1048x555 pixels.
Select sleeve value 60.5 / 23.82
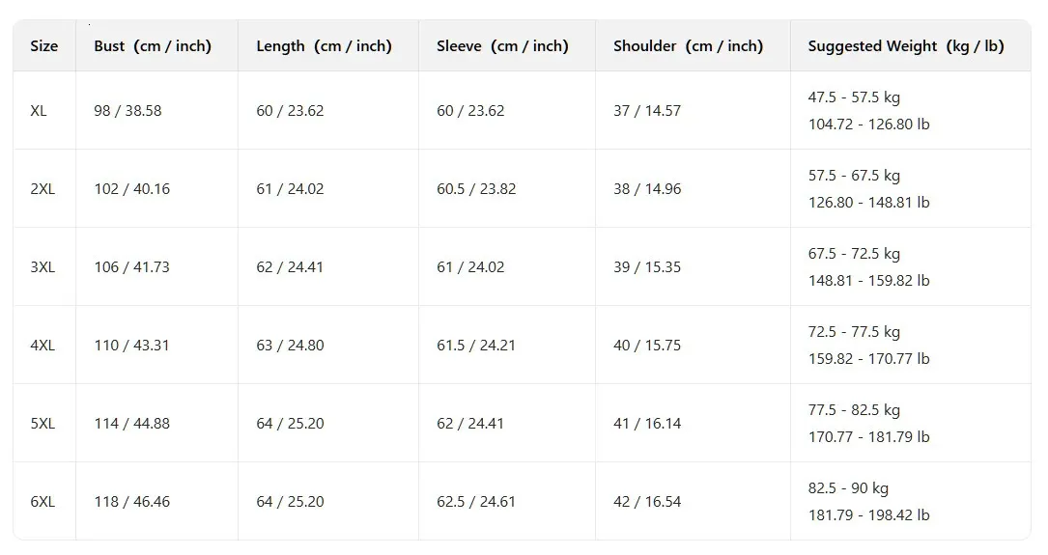pyautogui.click(x=476, y=189)
